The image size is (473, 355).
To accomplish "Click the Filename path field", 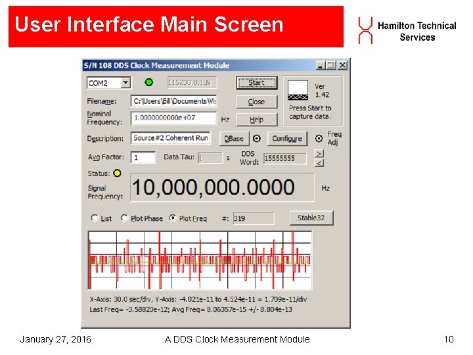I will pos(173,101).
